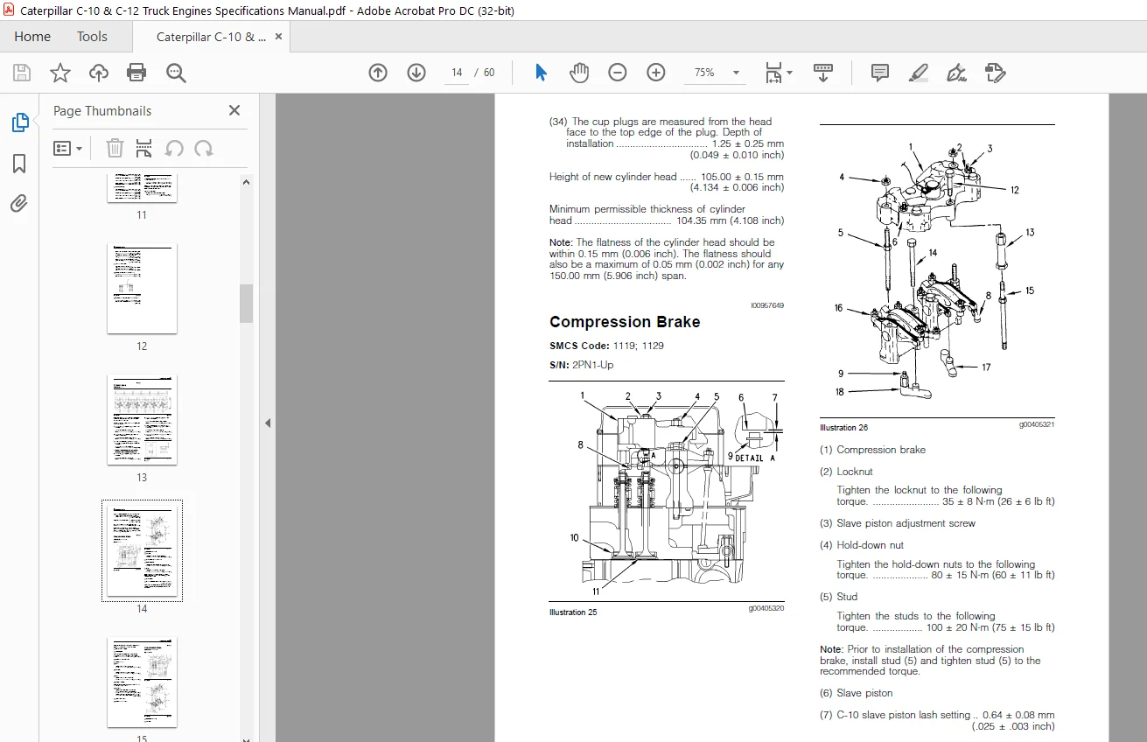This screenshot has width=1147, height=742.
Task: Expand the fit page dropdown arrow
Action: tap(789, 73)
